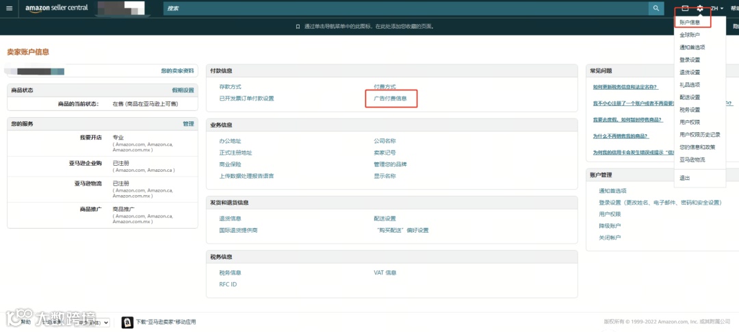Click the Amazon Seller mobile app icon
This screenshot has width=739, height=332.
127,322
